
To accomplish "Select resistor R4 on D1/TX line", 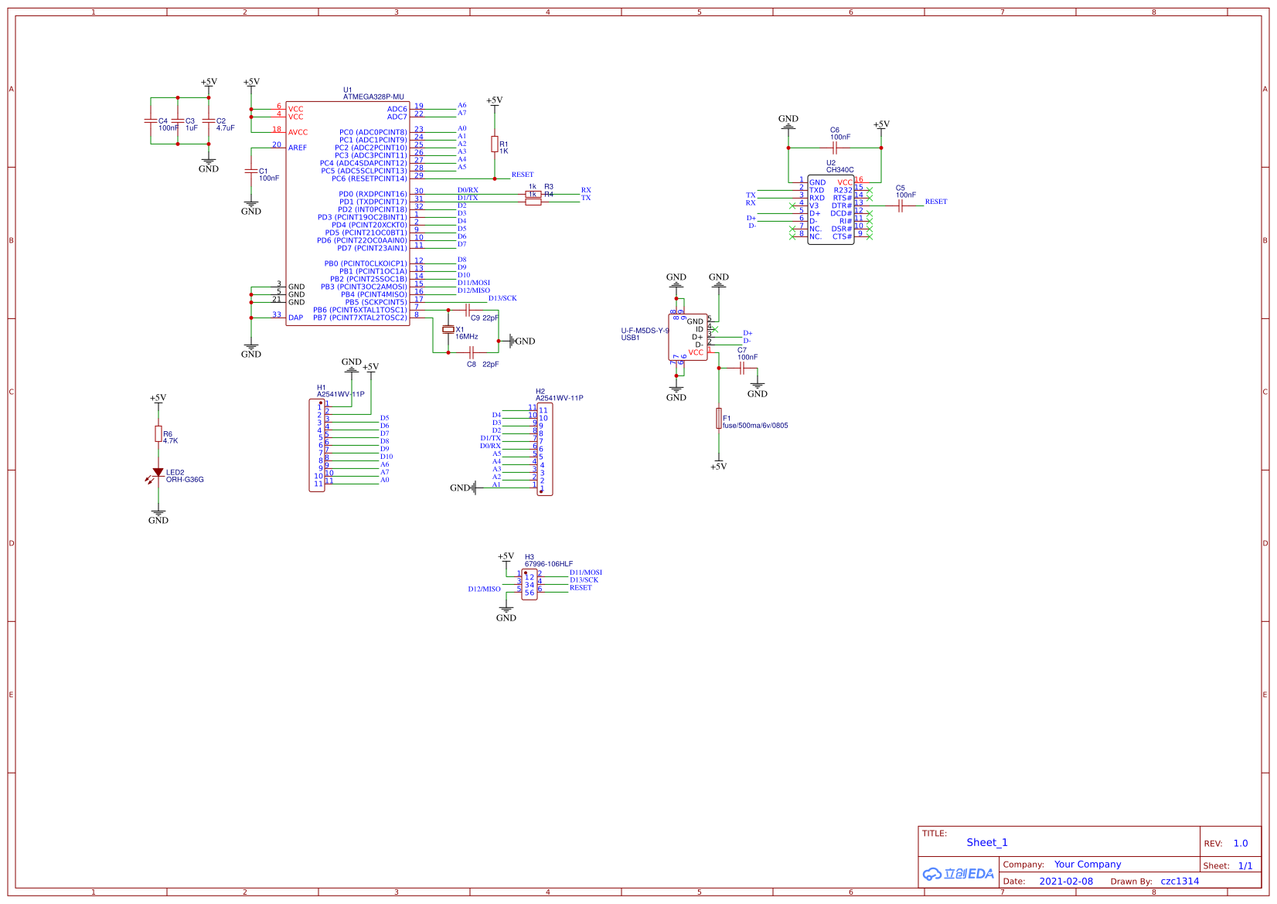I will [533, 202].
